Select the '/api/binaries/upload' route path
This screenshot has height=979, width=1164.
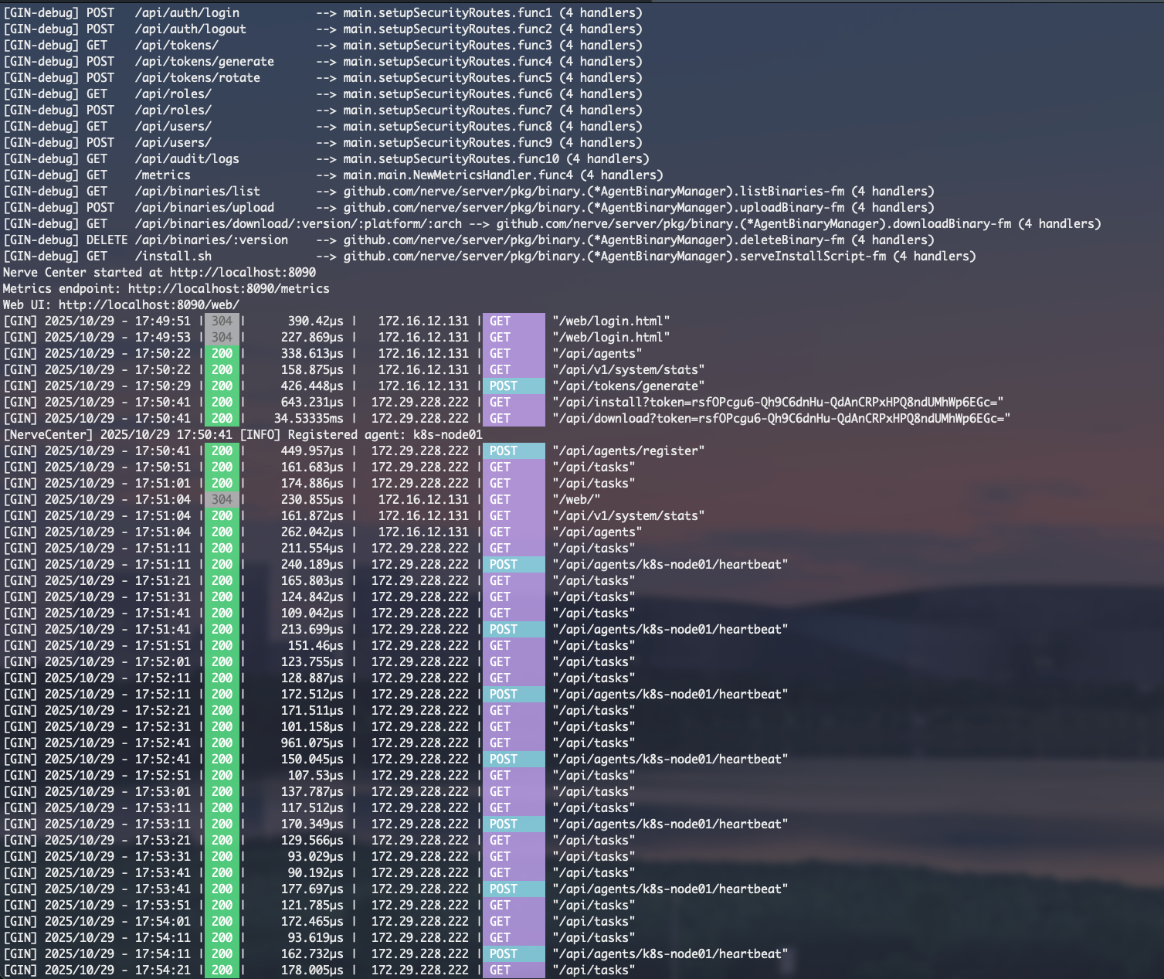click(205, 207)
